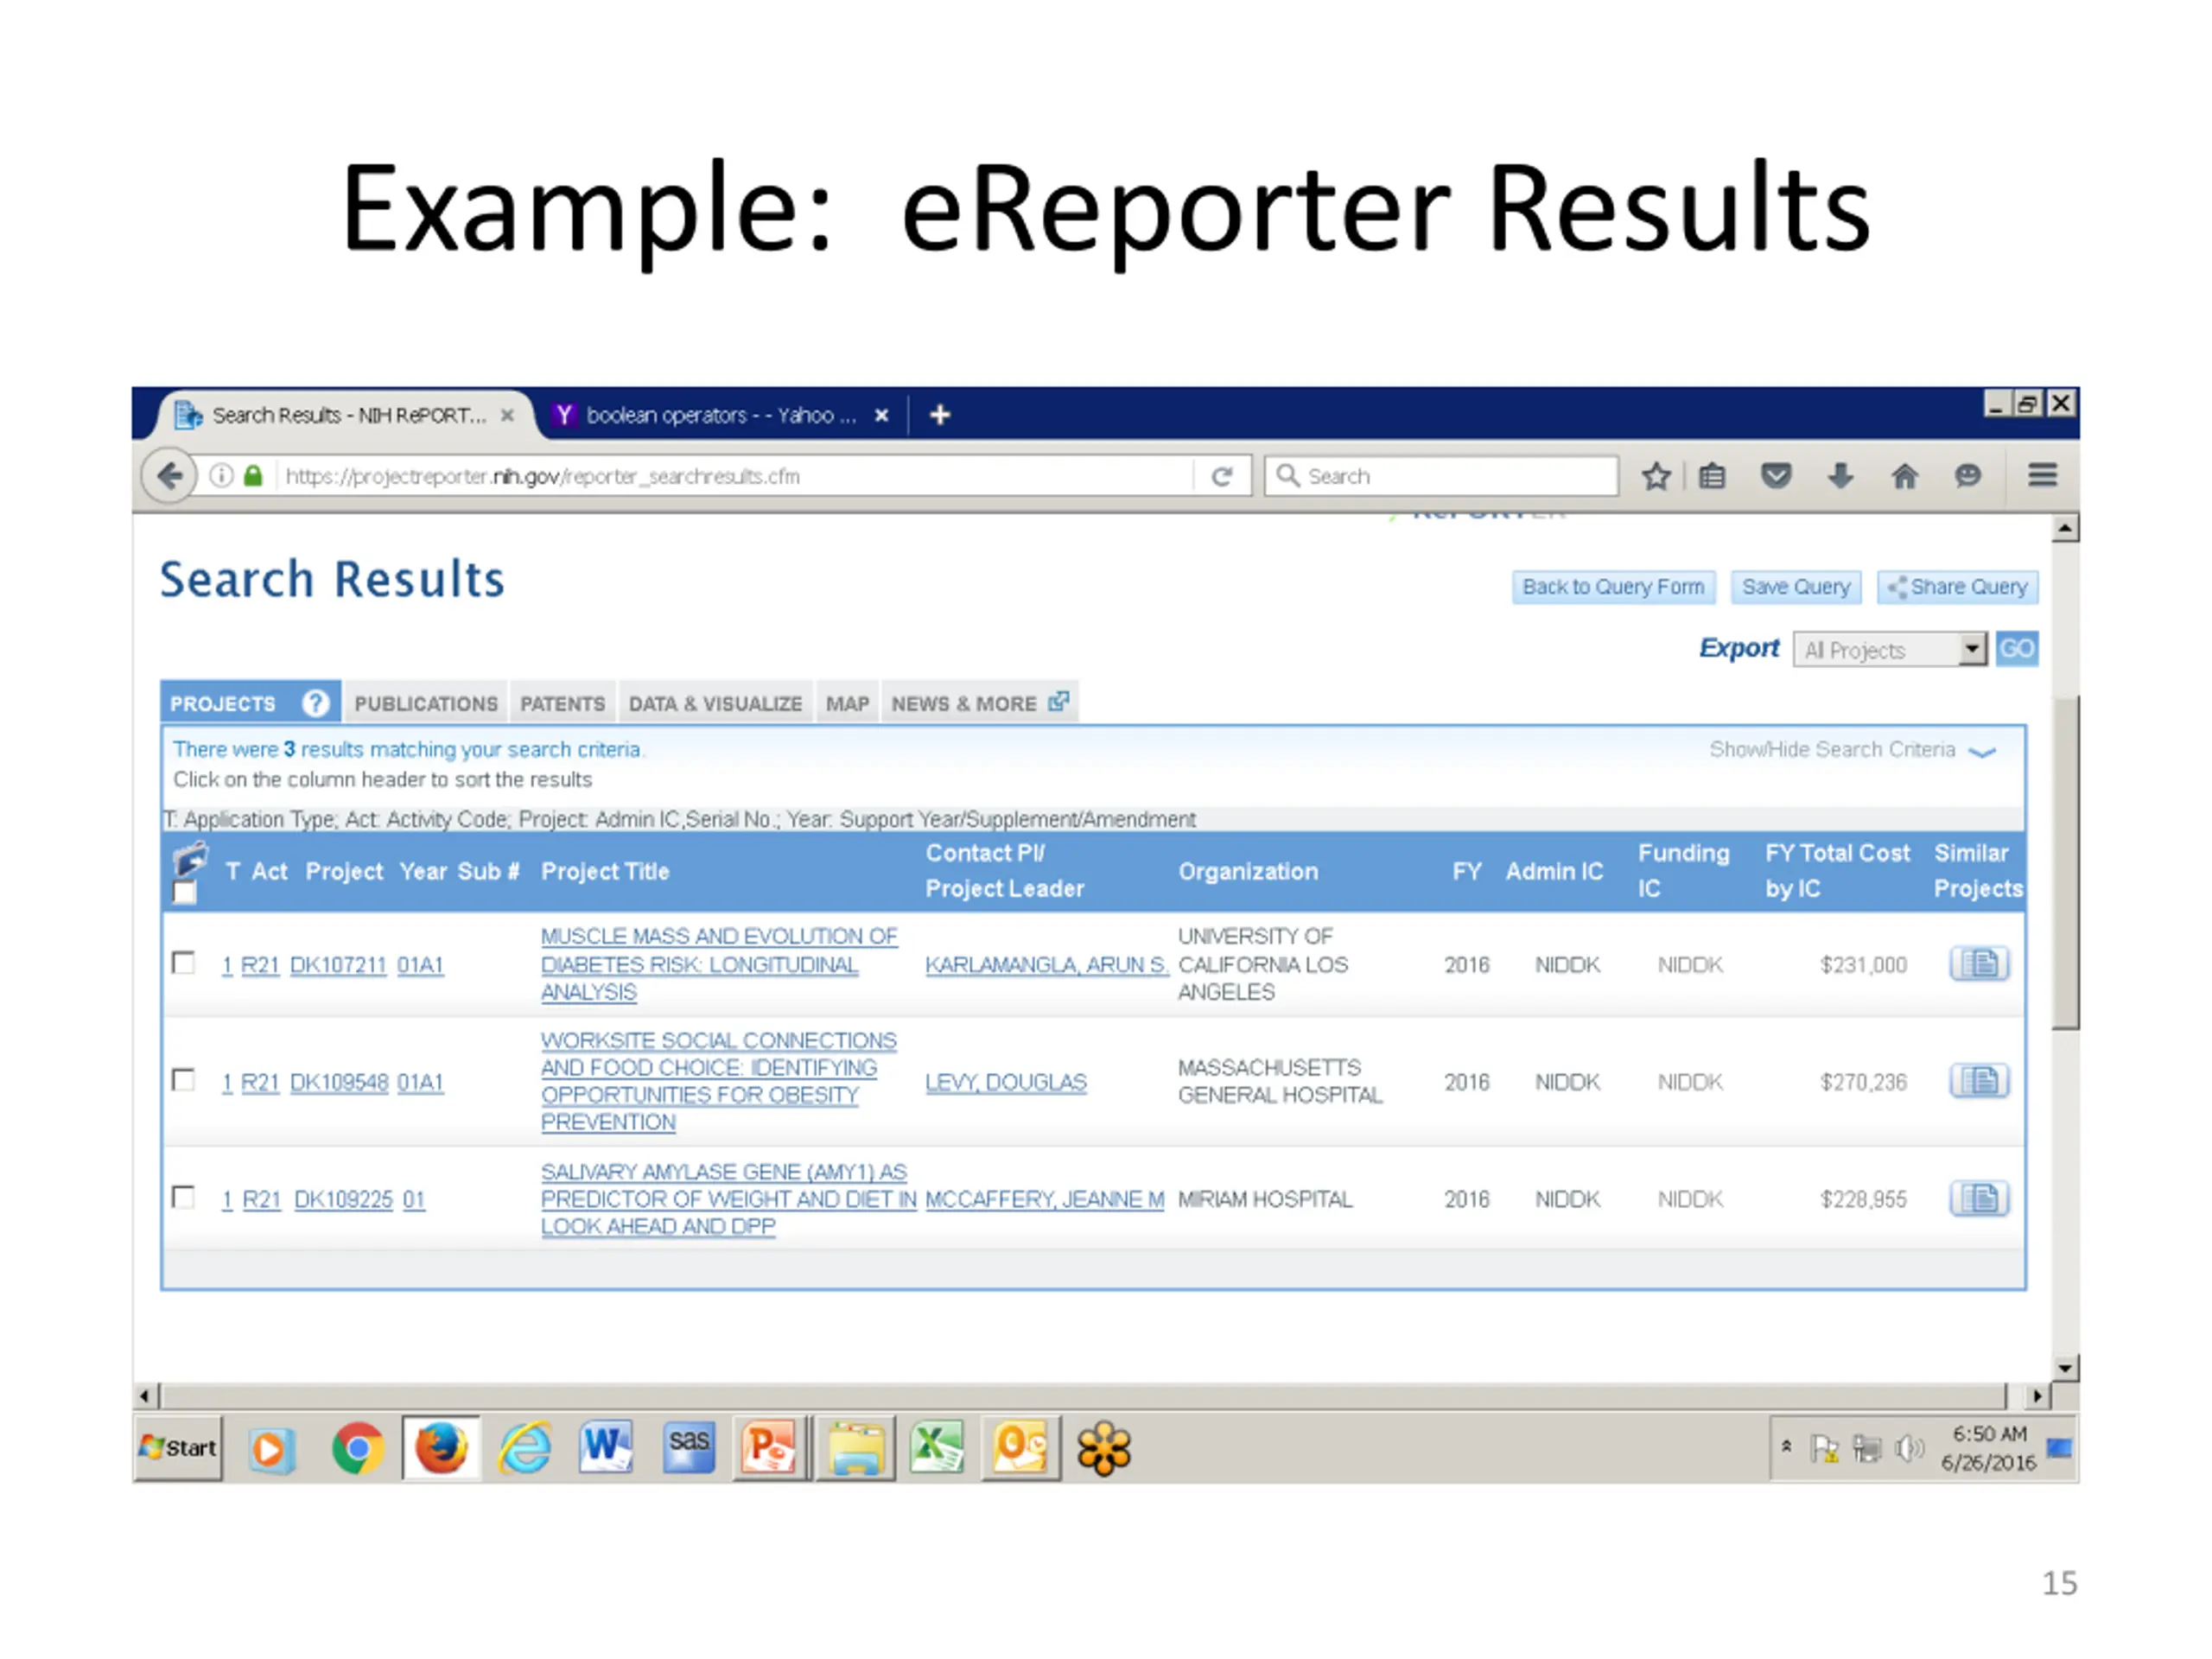Screen dimensions: 2212x1659
Task: Open PI link MCCAFFERY, JEANNE M
Action: tap(1045, 1199)
